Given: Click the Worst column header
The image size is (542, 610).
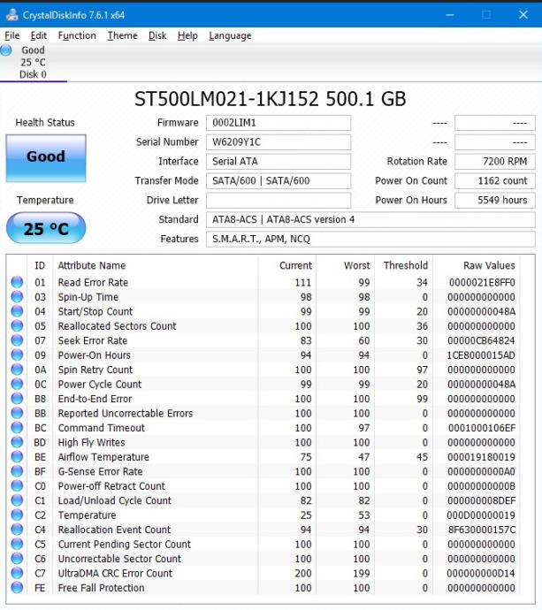Looking at the screenshot, I should 346,265.
